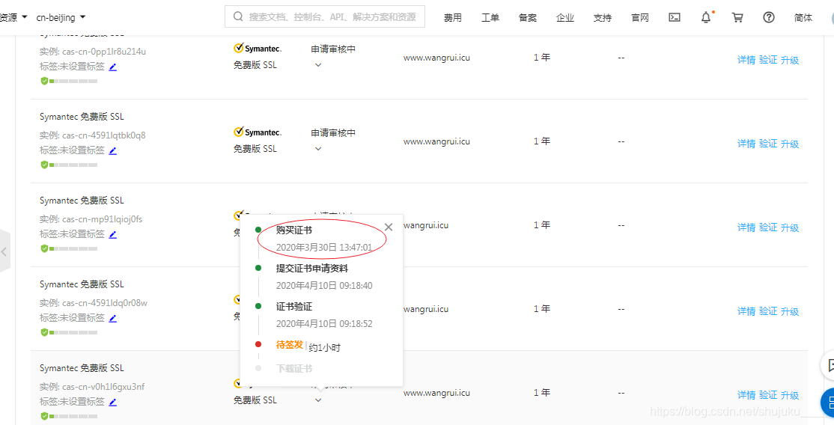Click 升级 for cas-cn-4591ldq0r08w
Viewport: 834px width, 425px height.
[790, 311]
